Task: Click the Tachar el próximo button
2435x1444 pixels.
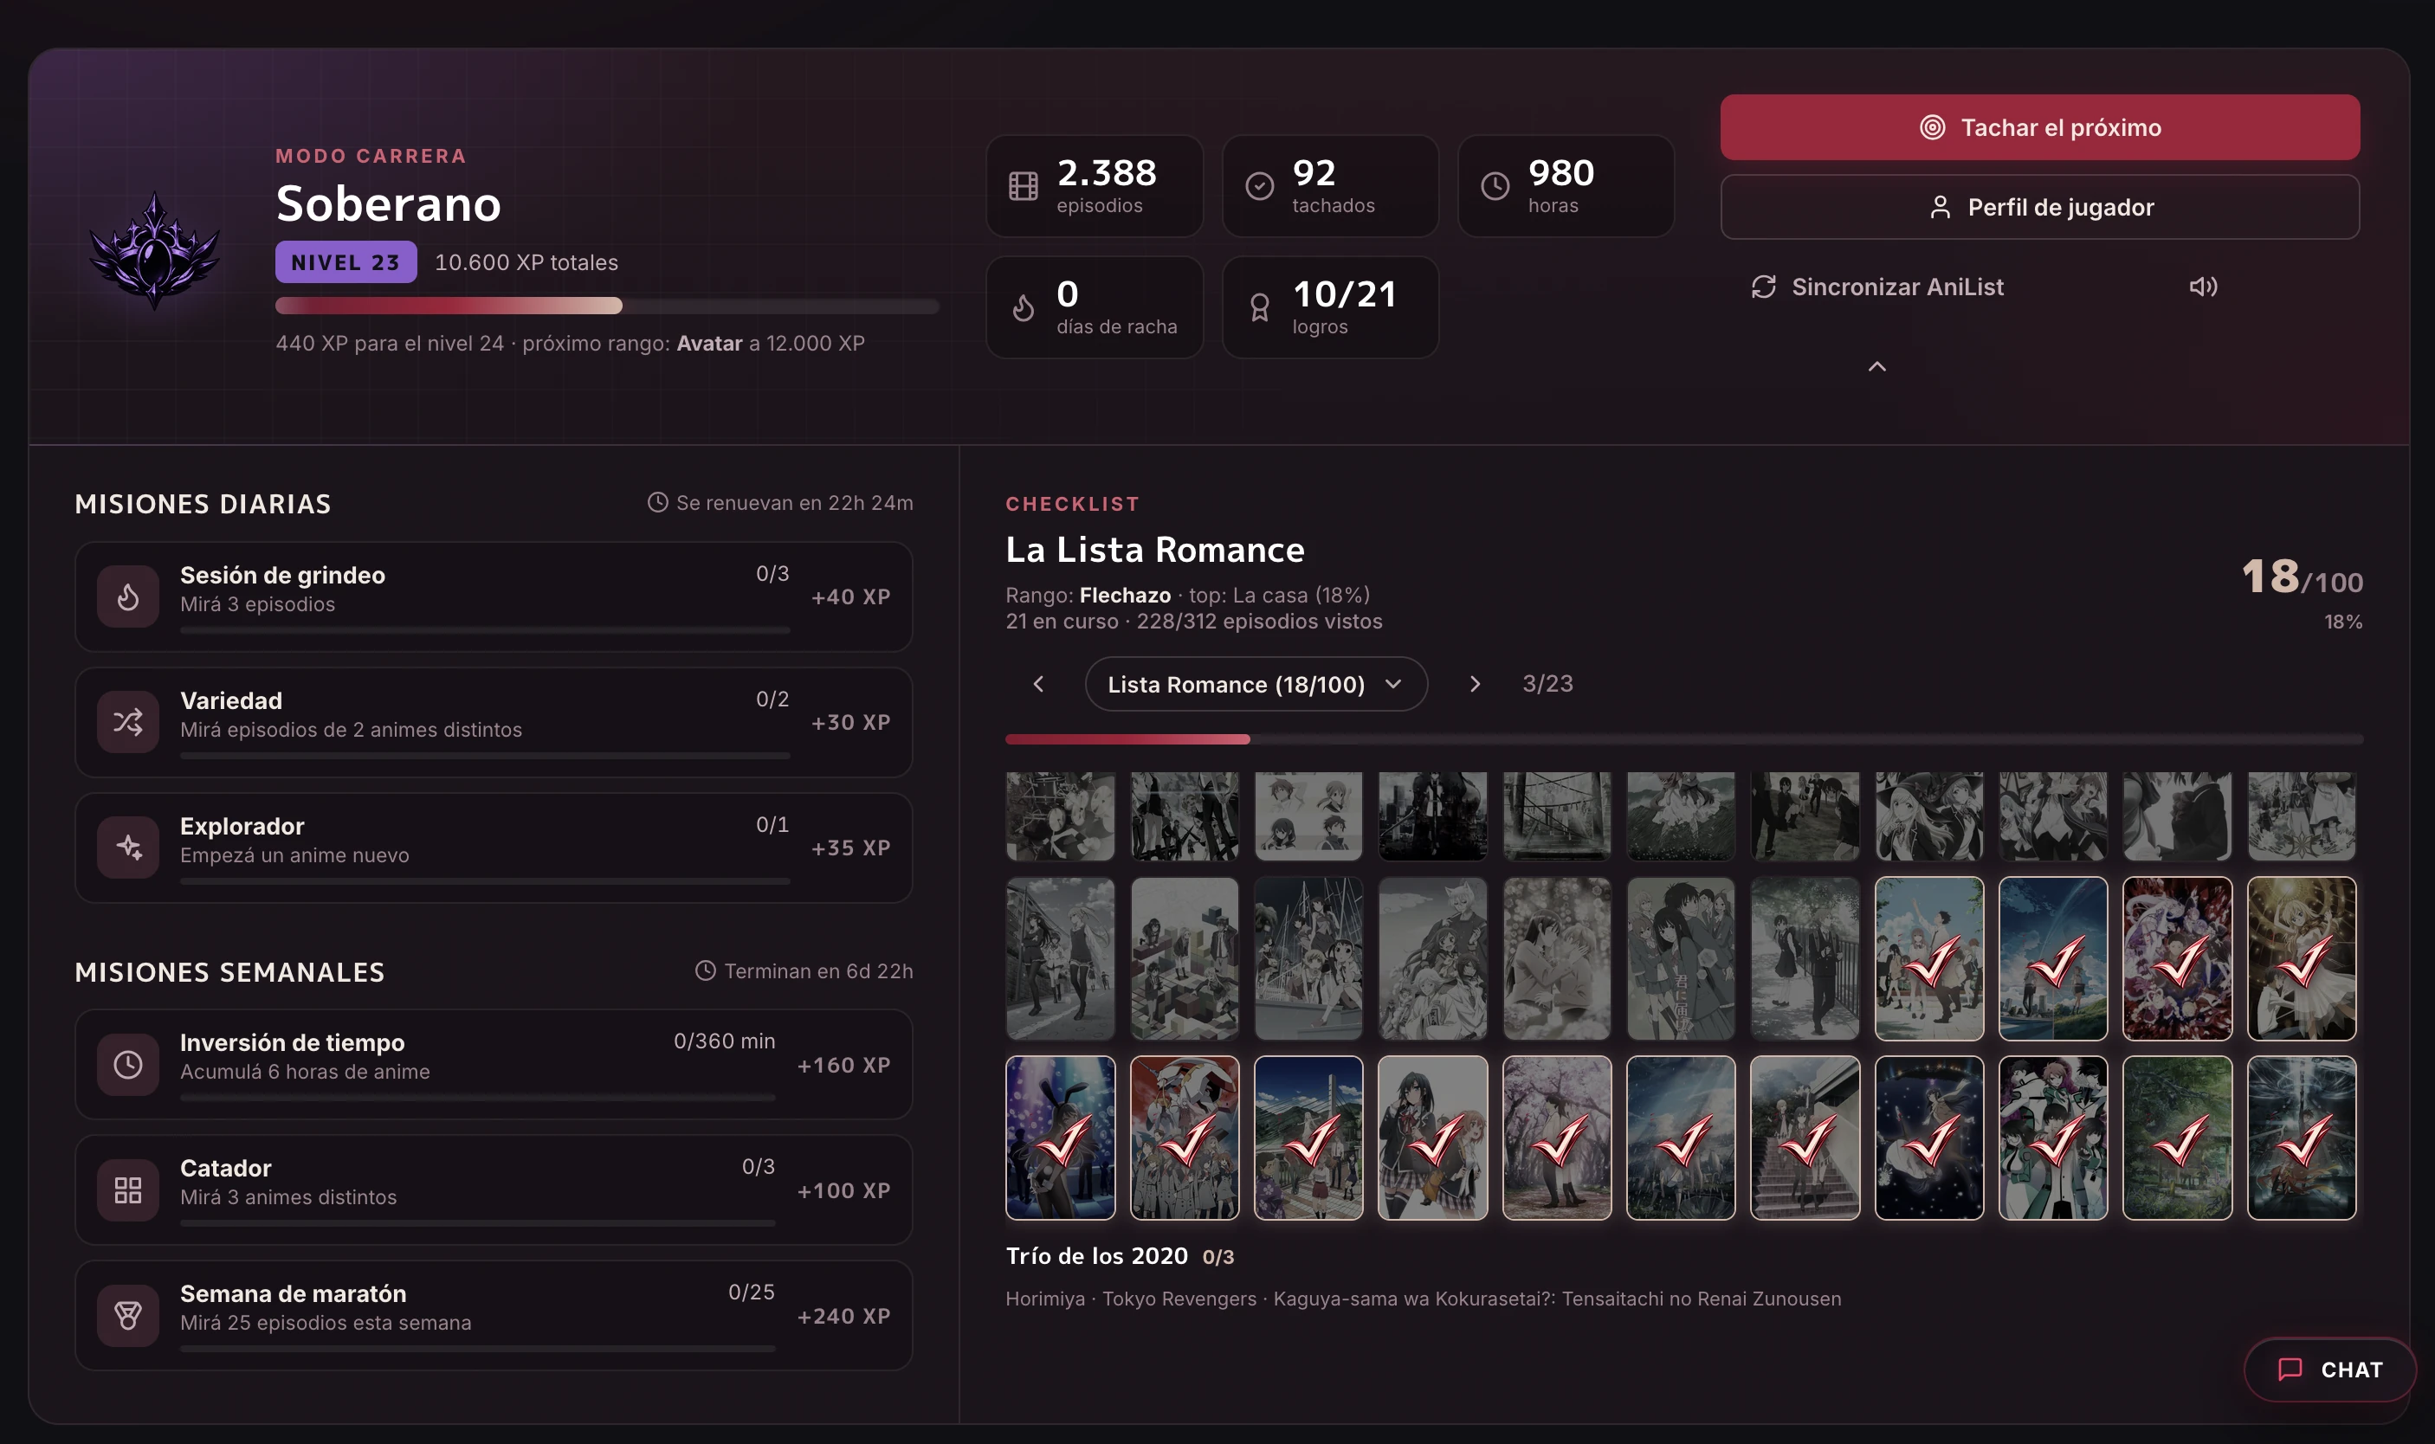Action: coord(2039,127)
